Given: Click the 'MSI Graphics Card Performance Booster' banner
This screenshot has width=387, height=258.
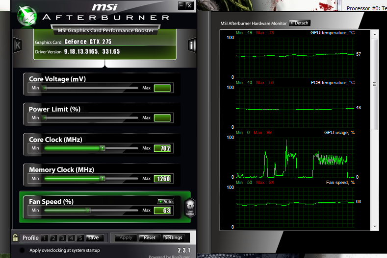Looking at the screenshot, I should 105,30.
